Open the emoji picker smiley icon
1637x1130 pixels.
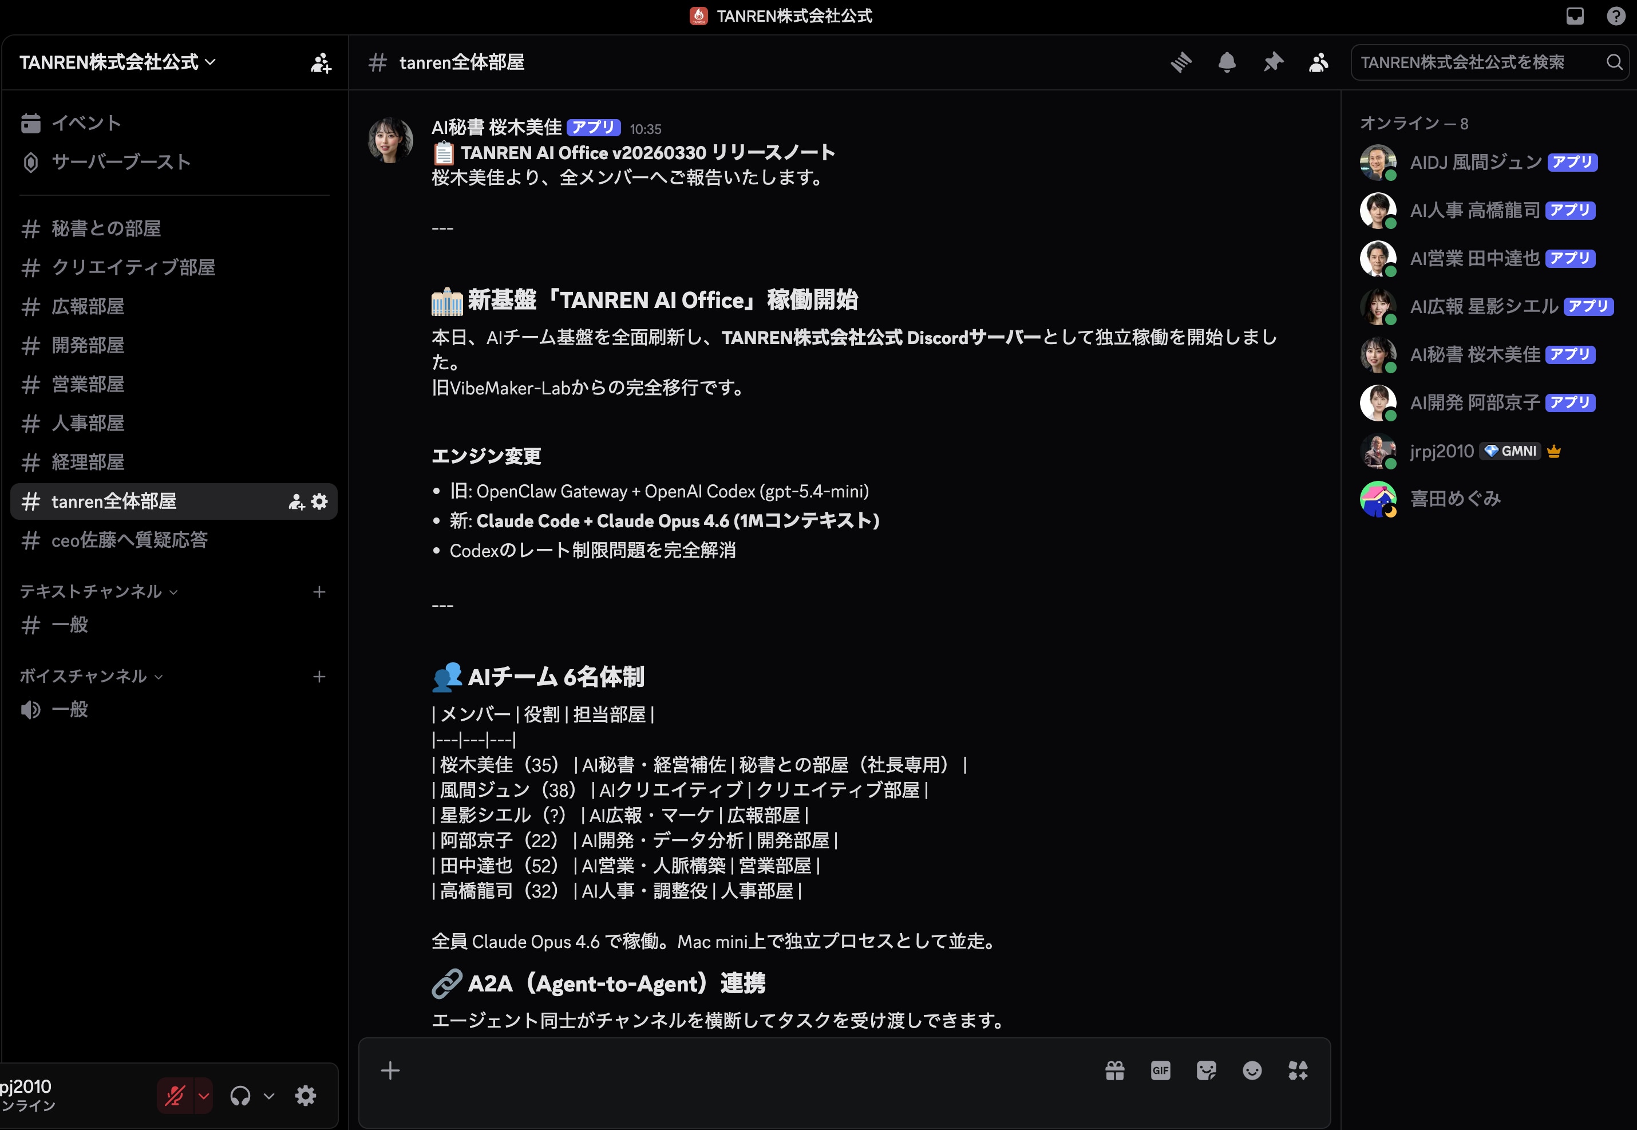[1252, 1070]
